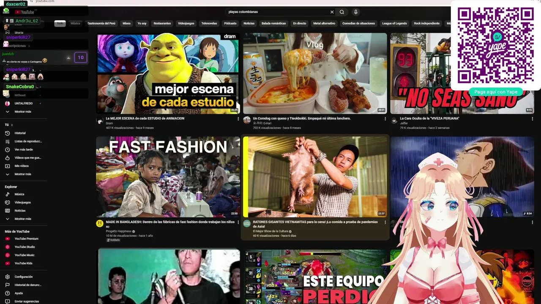The height and width of the screenshot is (304, 541).
Task: Open options menu for MADE IN BANGLADESH video
Action: click(238, 222)
